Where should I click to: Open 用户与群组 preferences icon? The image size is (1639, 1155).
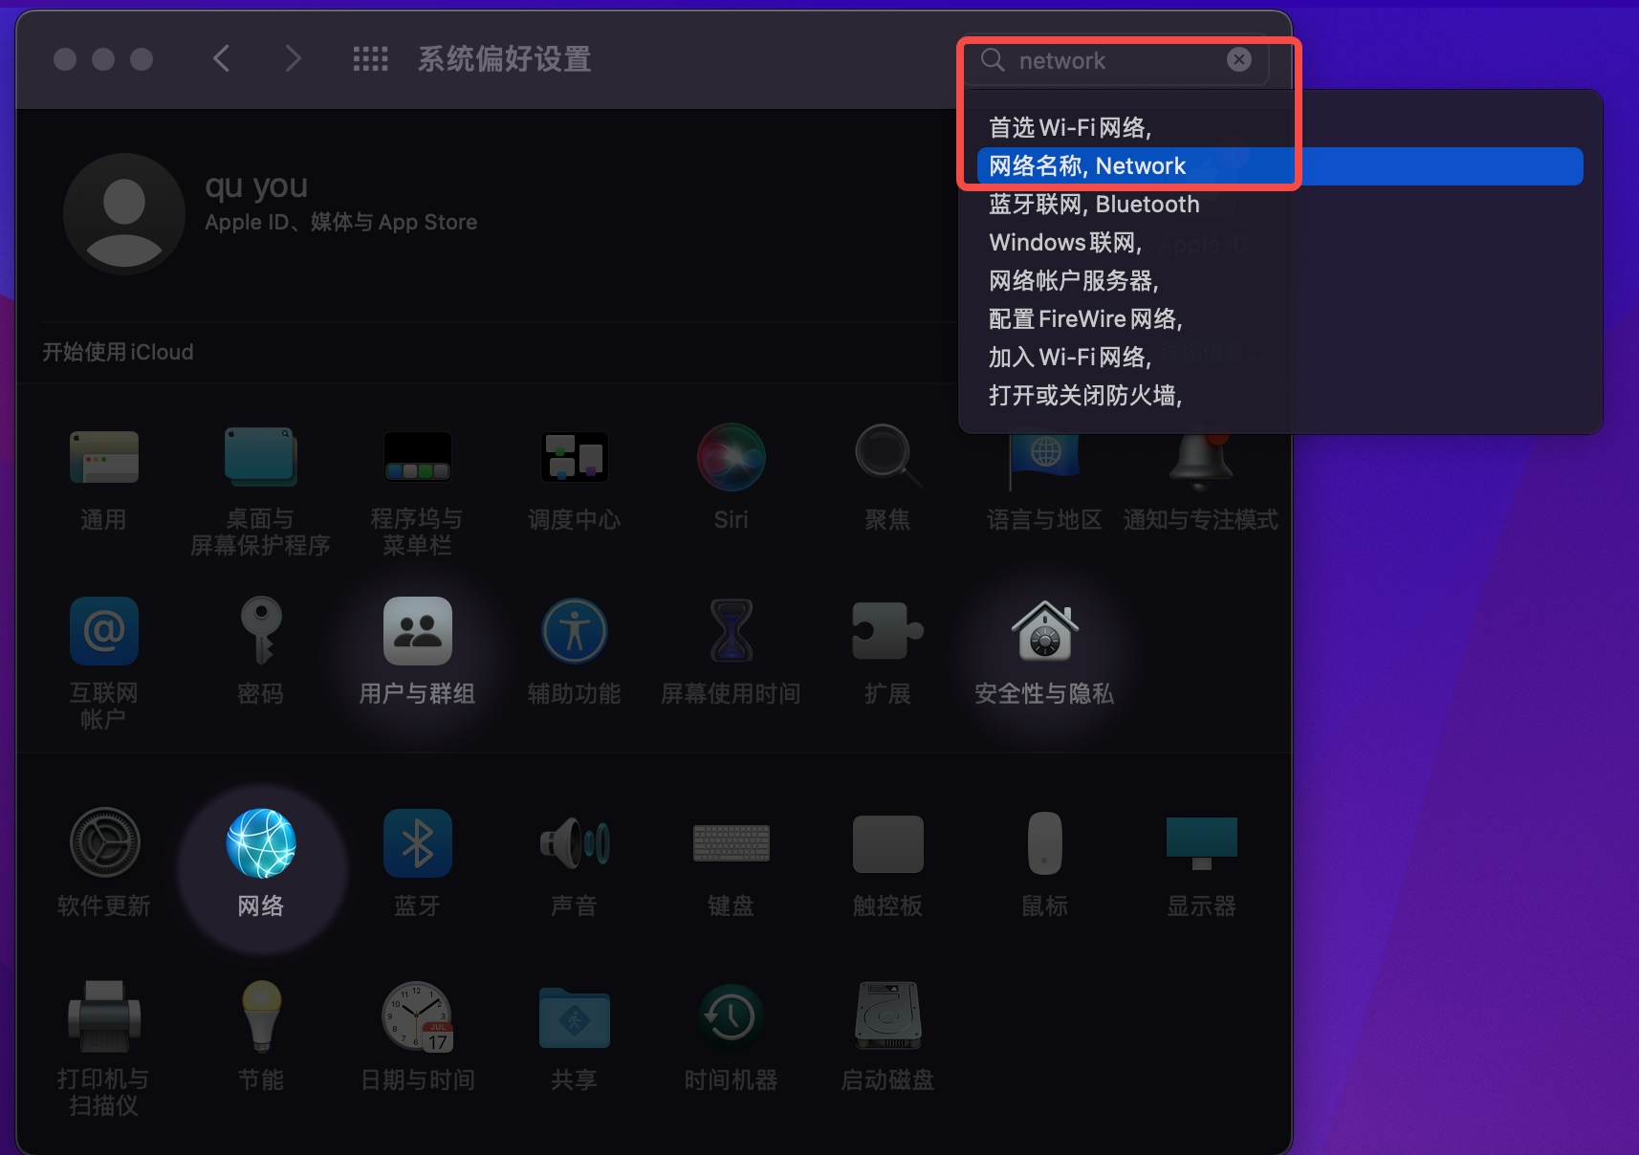pyautogui.click(x=417, y=631)
